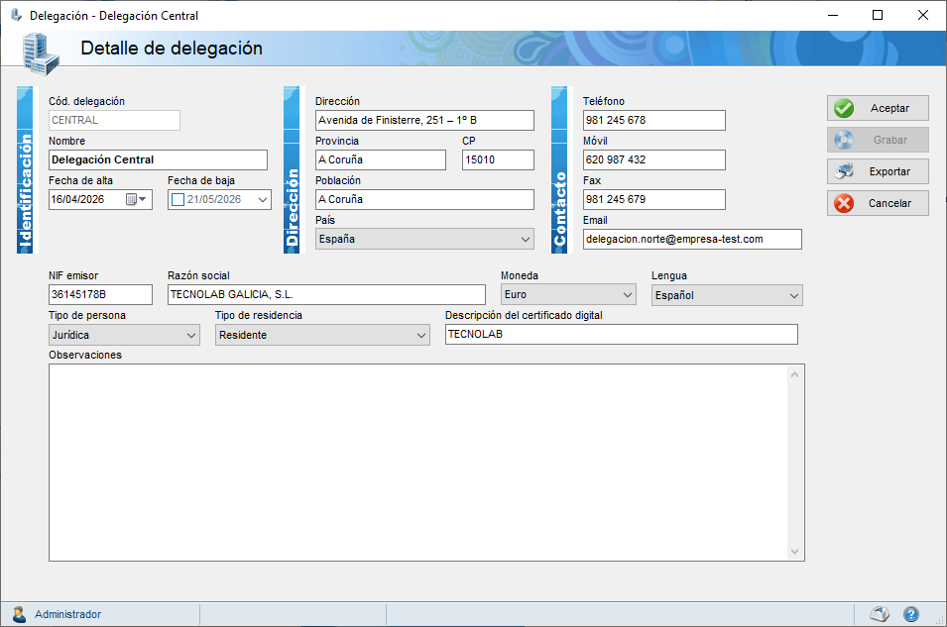Expand Tipo de persona dropdown

tap(191, 335)
